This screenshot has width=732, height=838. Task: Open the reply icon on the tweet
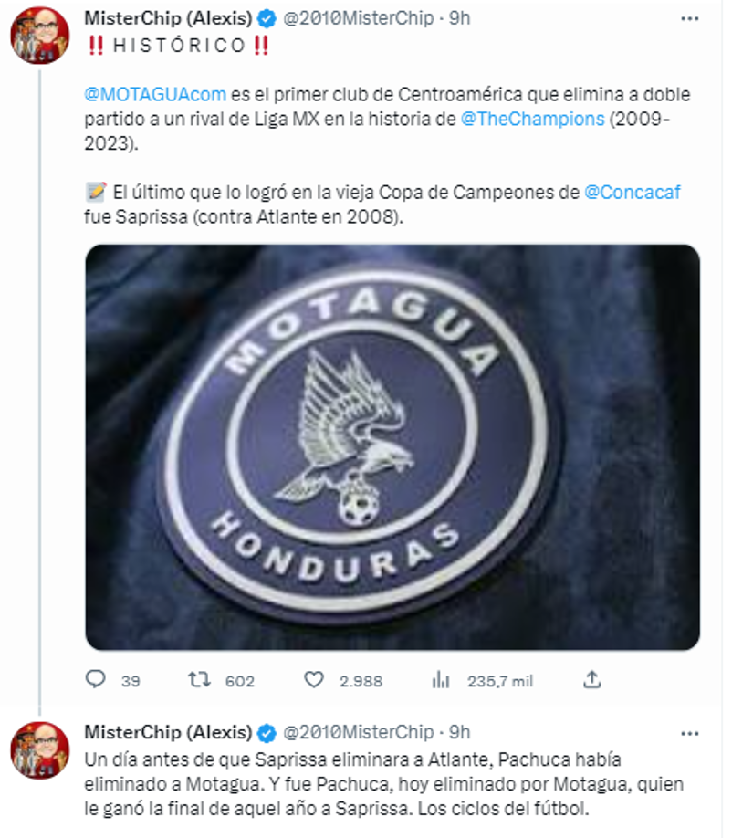(x=94, y=679)
